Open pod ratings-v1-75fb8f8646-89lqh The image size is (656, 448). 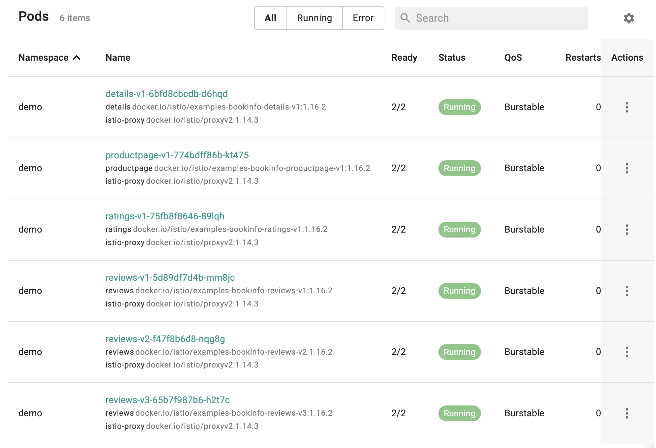tap(165, 216)
